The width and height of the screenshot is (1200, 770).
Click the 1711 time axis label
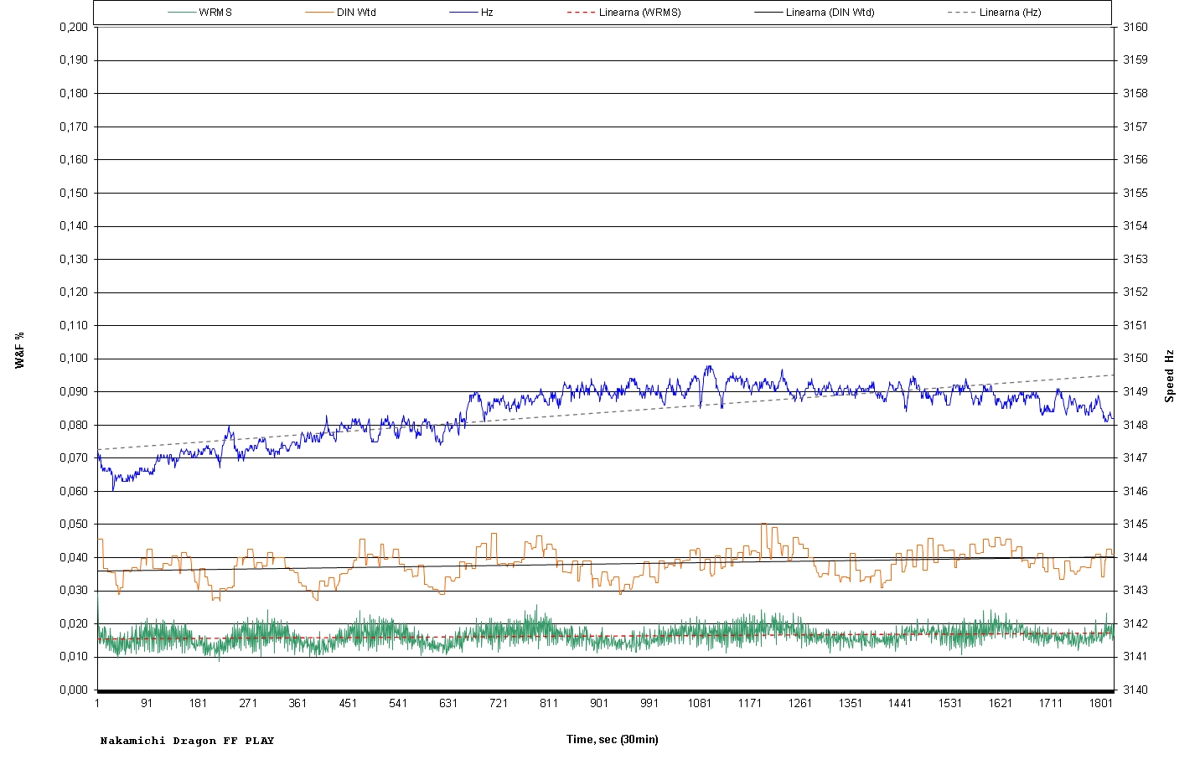[x=1051, y=703]
